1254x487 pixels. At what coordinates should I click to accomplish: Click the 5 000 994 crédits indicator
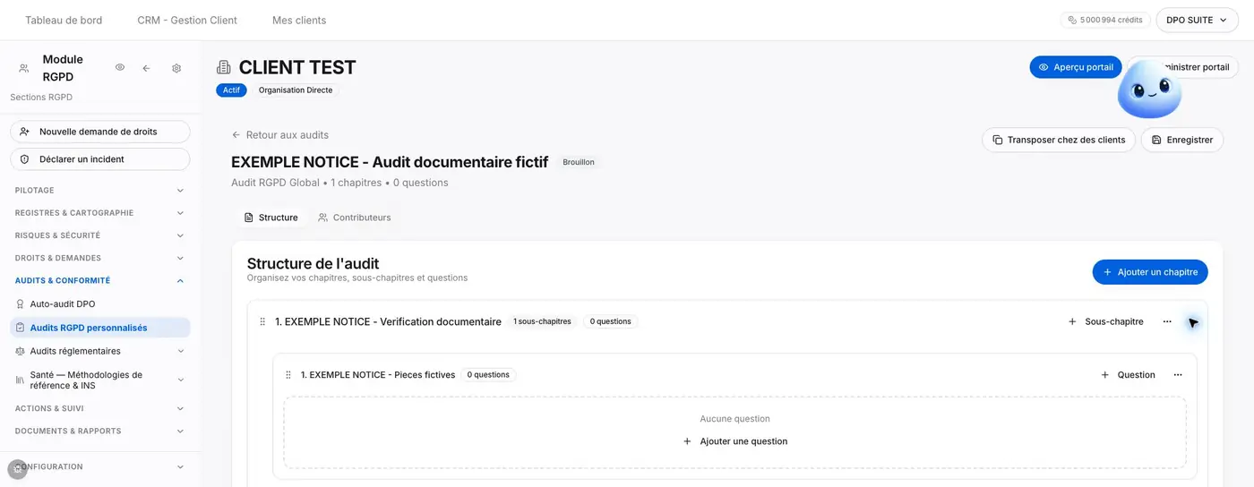point(1105,20)
